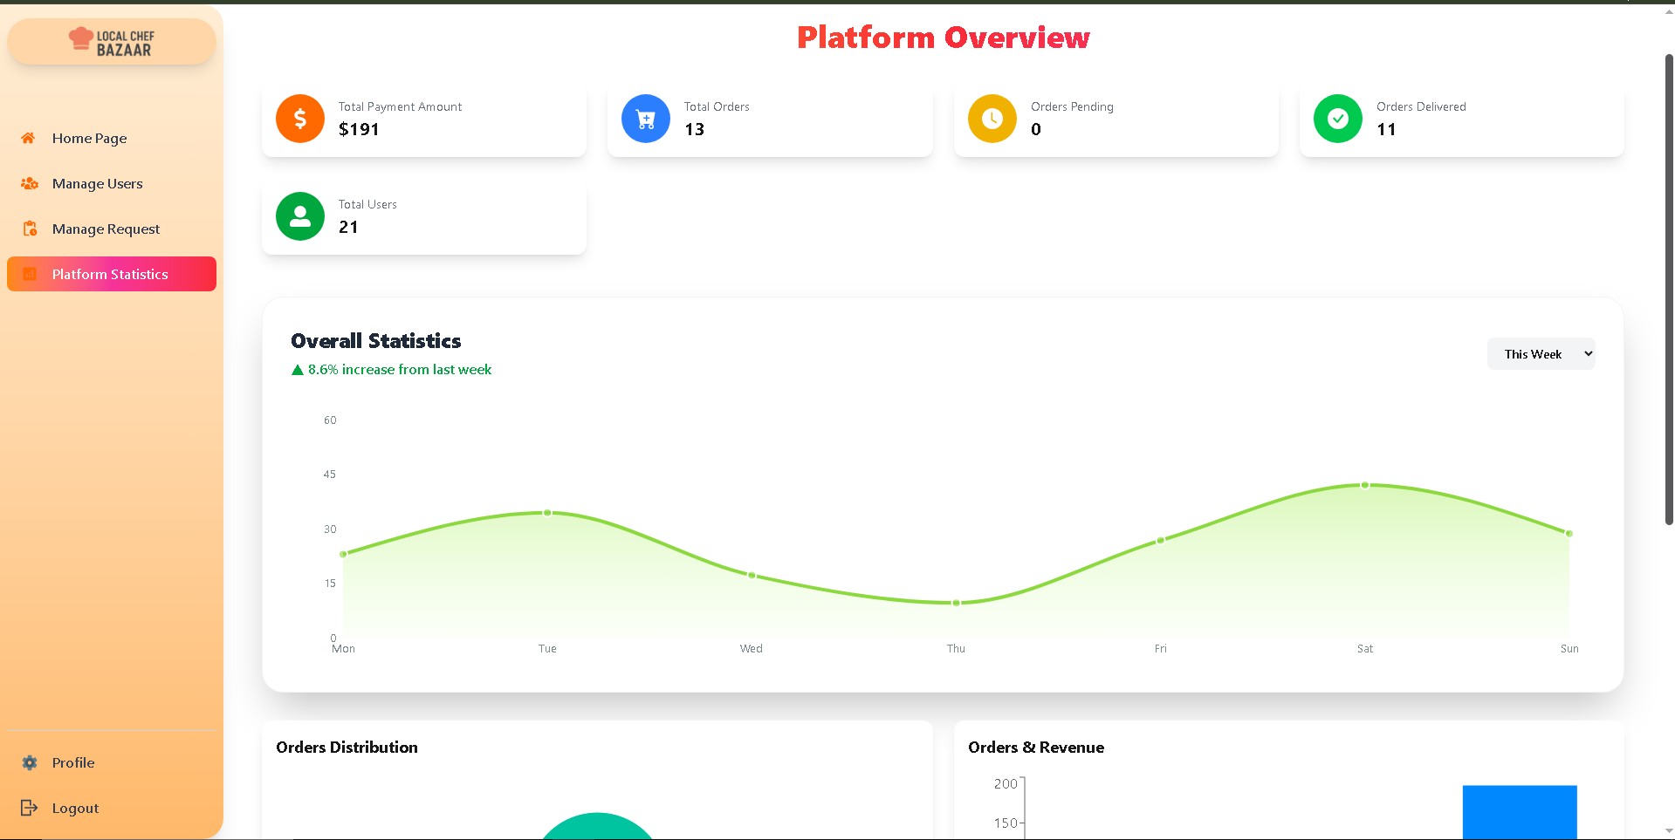Open Manage Users in the sidebar
This screenshot has width=1675, height=840.
point(97,184)
